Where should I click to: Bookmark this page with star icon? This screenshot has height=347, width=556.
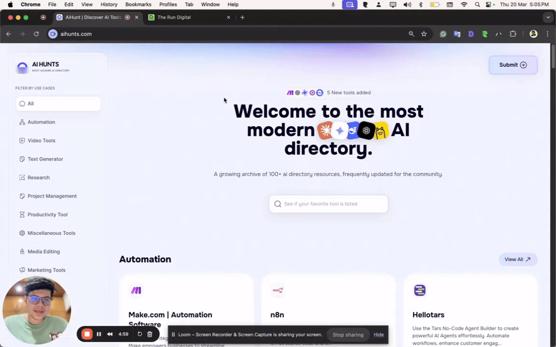[424, 34]
